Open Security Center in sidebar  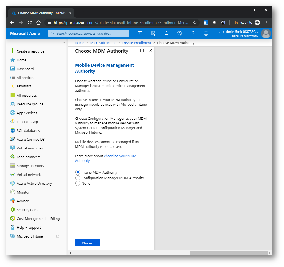point(29,210)
